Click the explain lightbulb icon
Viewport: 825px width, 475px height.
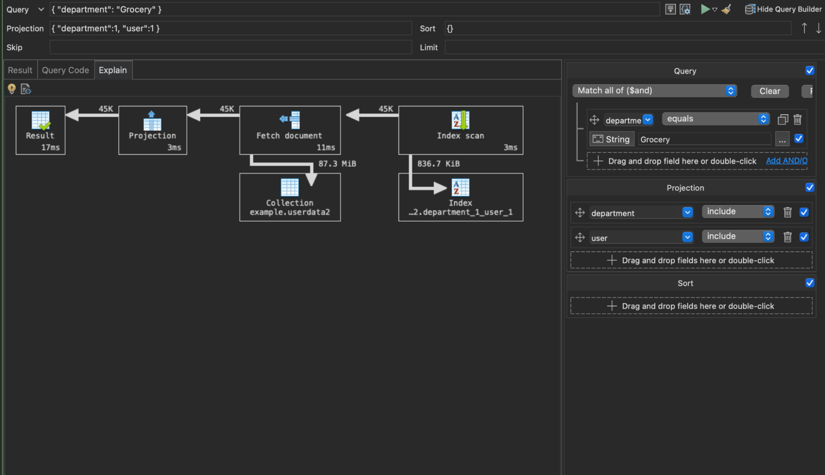point(11,89)
